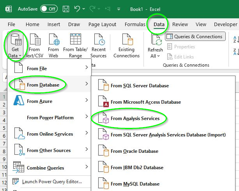Open the Redo history dropdown arrow

point(99,9)
